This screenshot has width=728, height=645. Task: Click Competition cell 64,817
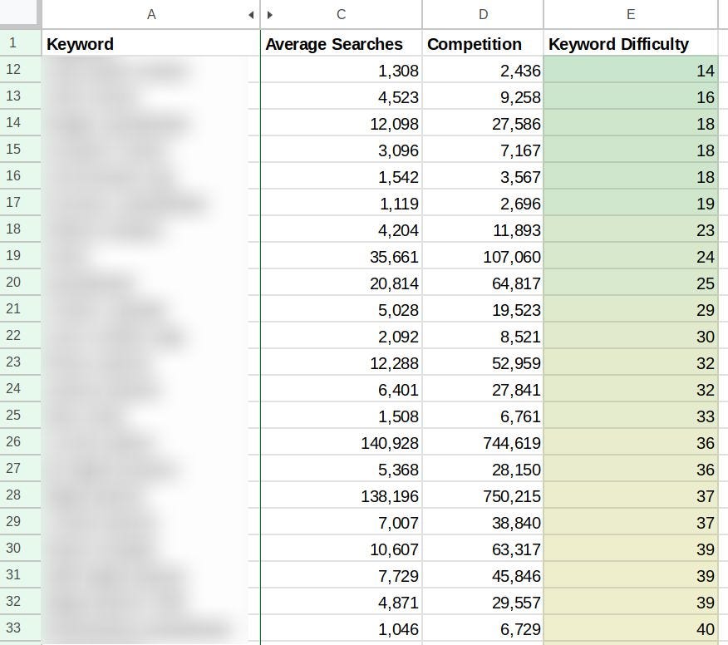(483, 283)
